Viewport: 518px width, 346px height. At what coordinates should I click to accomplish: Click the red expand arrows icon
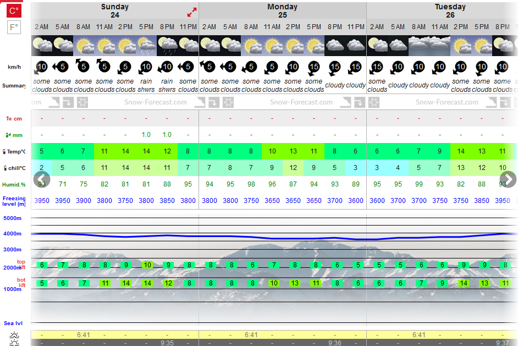(x=192, y=12)
